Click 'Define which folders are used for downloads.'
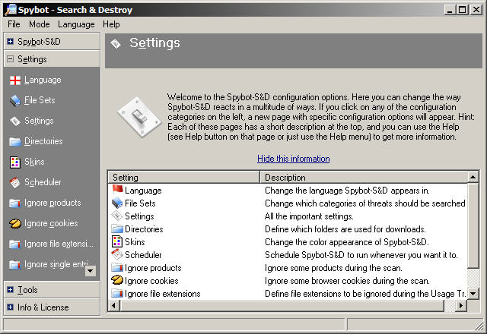The image size is (487, 334). pyautogui.click(x=345, y=229)
